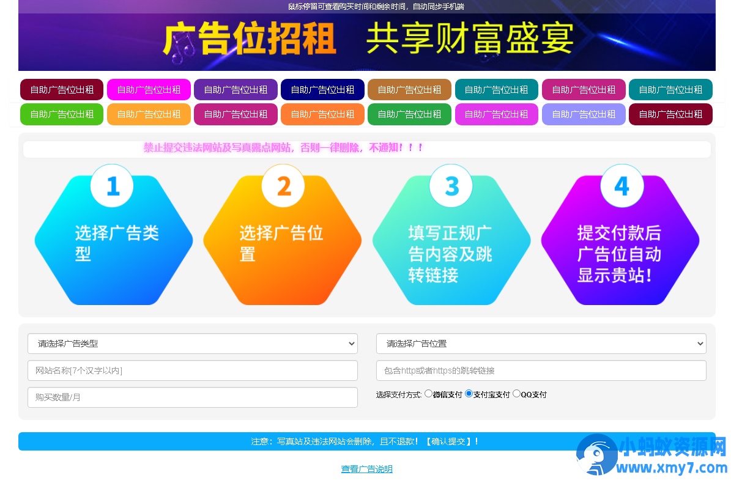Expand the 请选择广告位置 dropdown

tap(541, 344)
